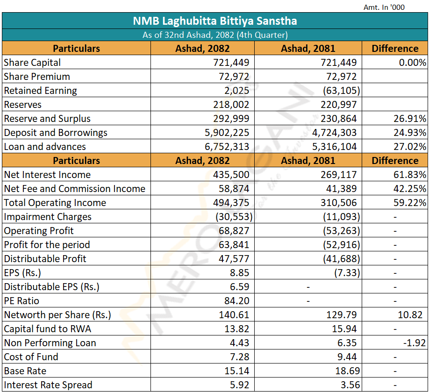The height and width of the screenshot is (392, 429).
Task: Select the 'EPS (Rs.)' label
Action: tap(22, 273)
